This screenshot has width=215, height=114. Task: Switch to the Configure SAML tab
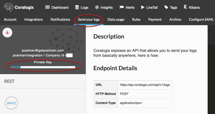click(x=201, y=20)
